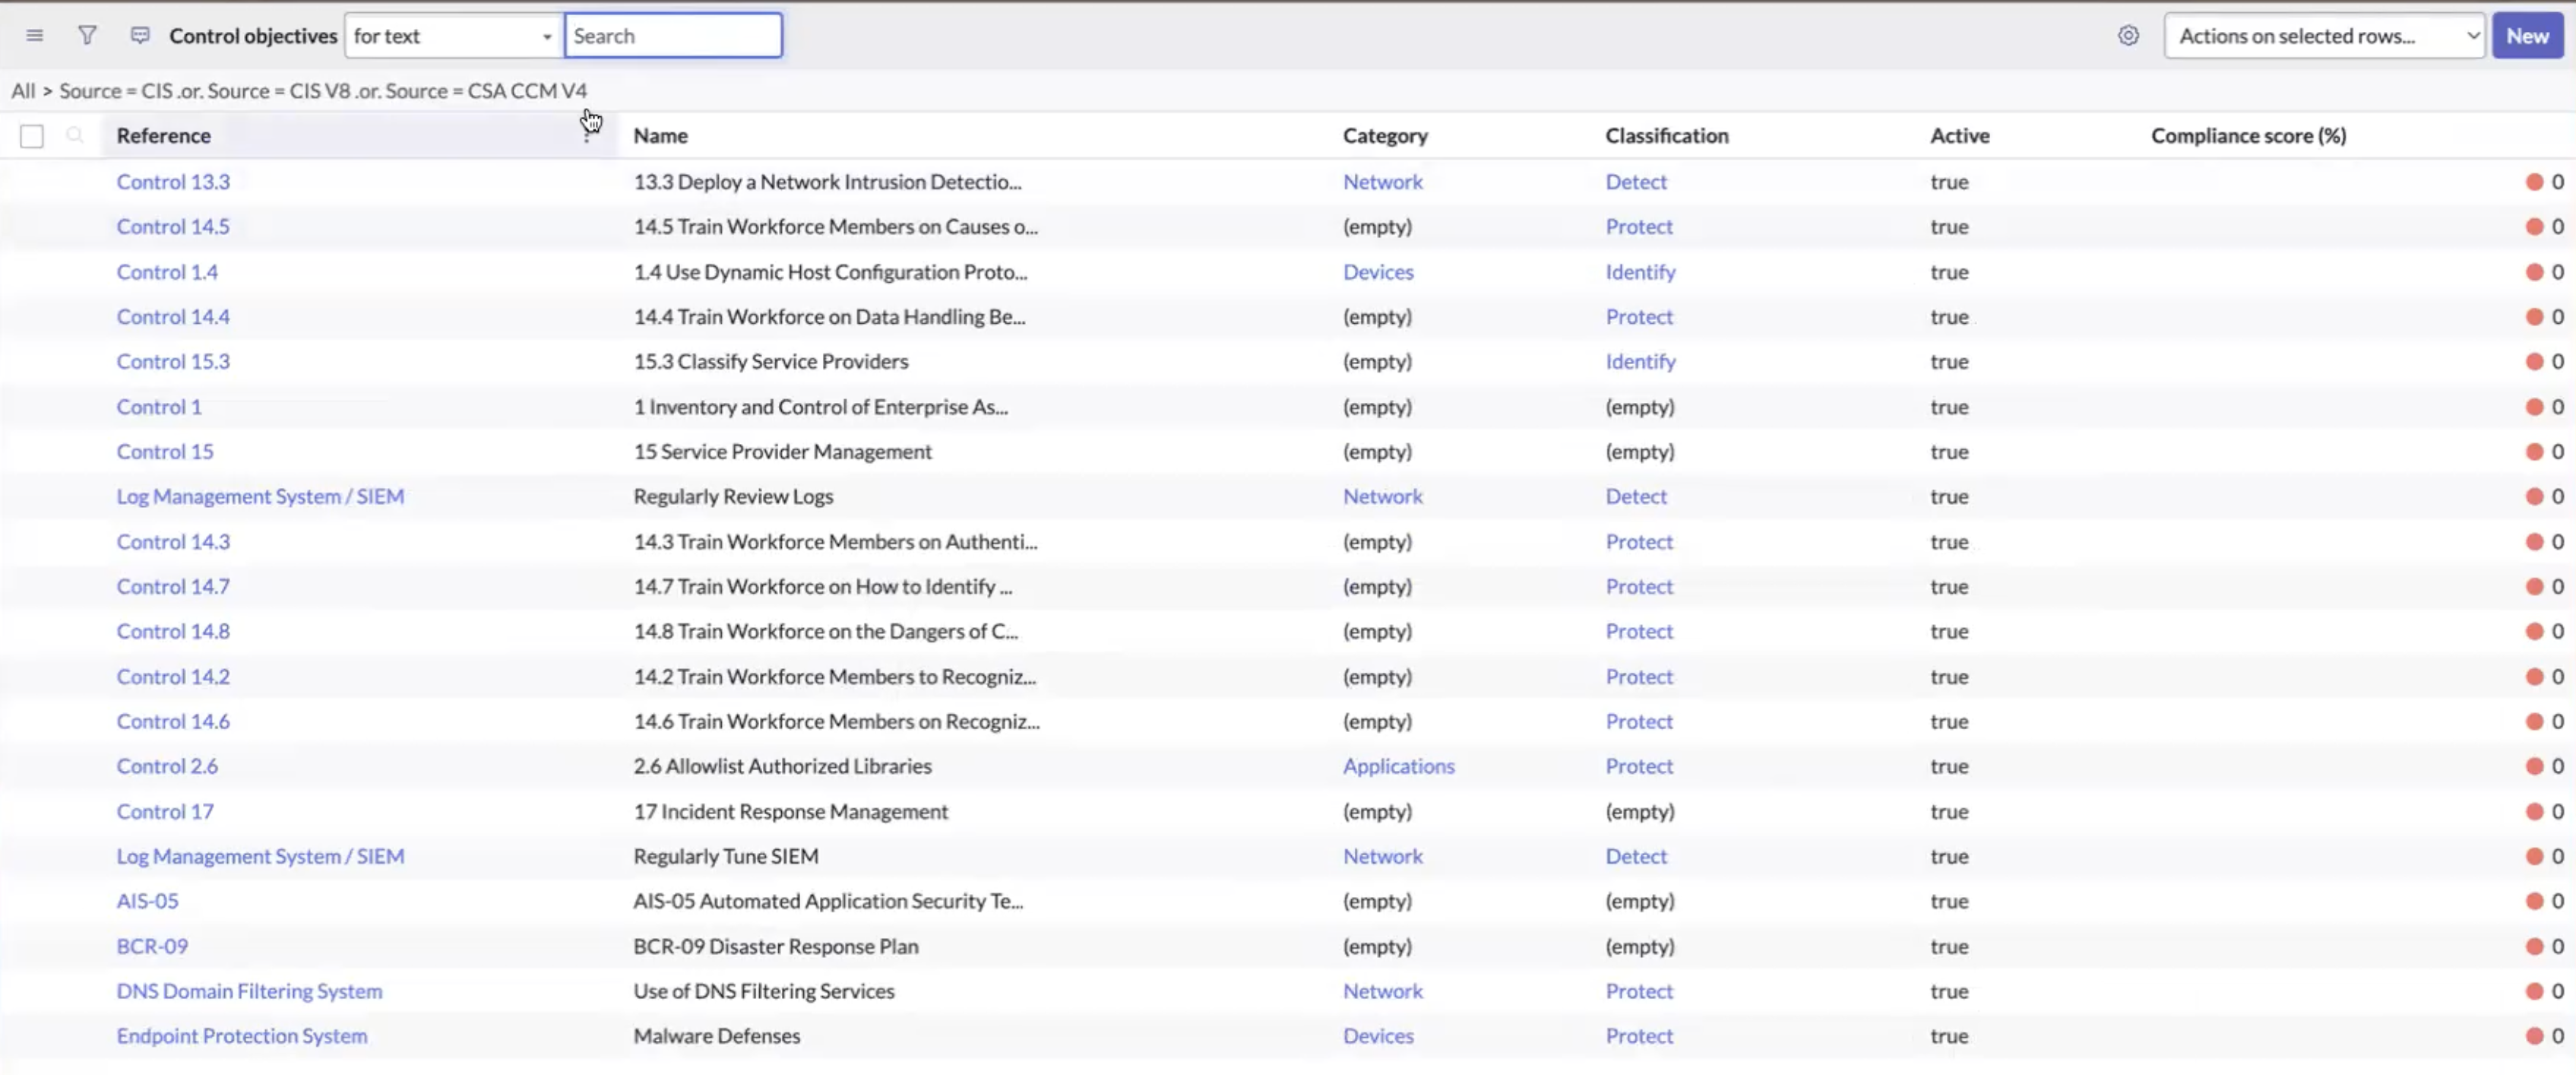
Task: Open the Control 14.5 record
Action: click(173, 227)
